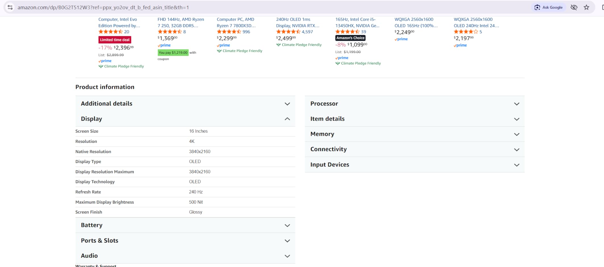Screen dimensions: 604x267
Task: Click Climate Pledge Friendly under $1,099.00 product
Action: coord(358,63)
